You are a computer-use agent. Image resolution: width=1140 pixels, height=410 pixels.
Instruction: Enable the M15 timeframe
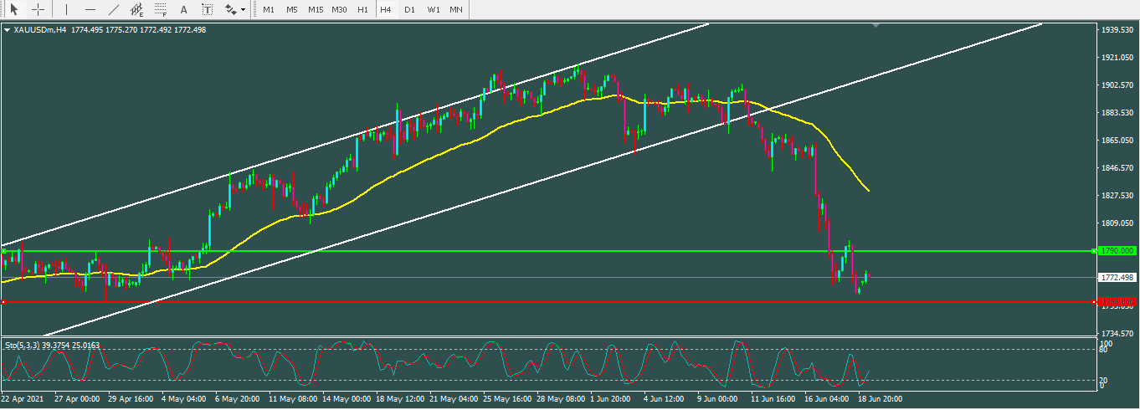pos(315,9)
